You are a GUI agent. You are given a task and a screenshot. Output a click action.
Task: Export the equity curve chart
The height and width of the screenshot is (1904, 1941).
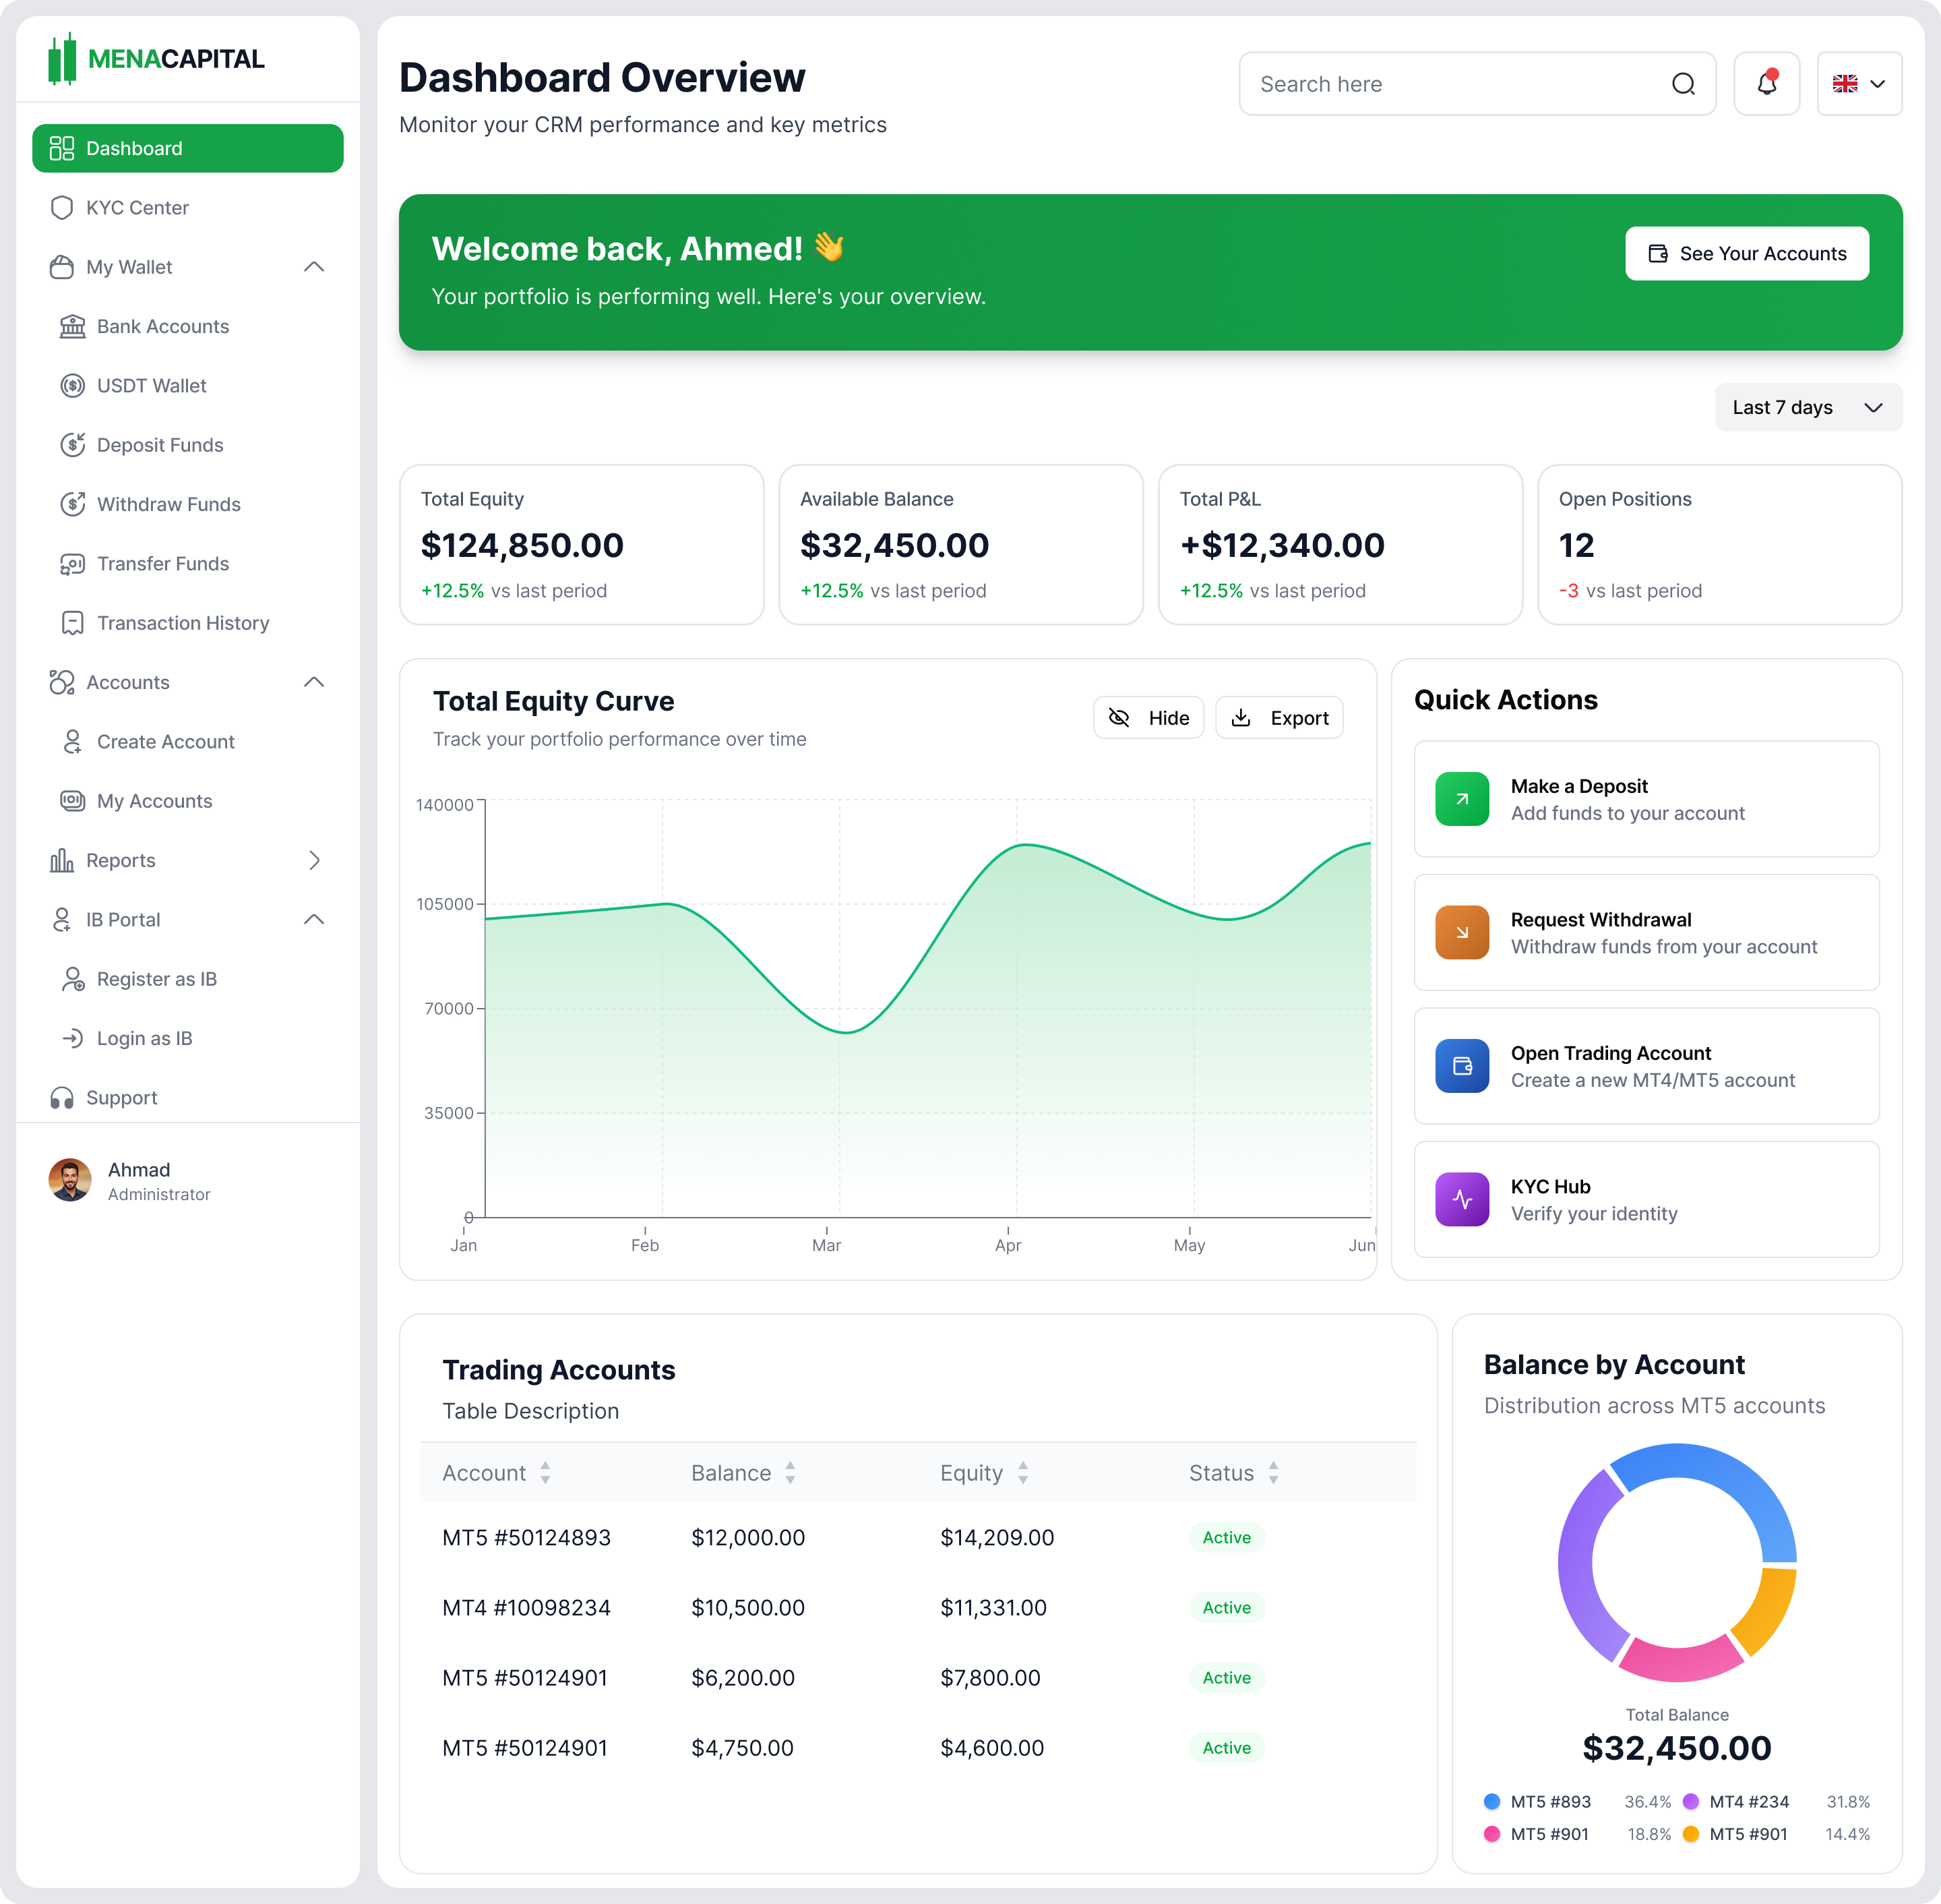click(x=1279, y=718)
